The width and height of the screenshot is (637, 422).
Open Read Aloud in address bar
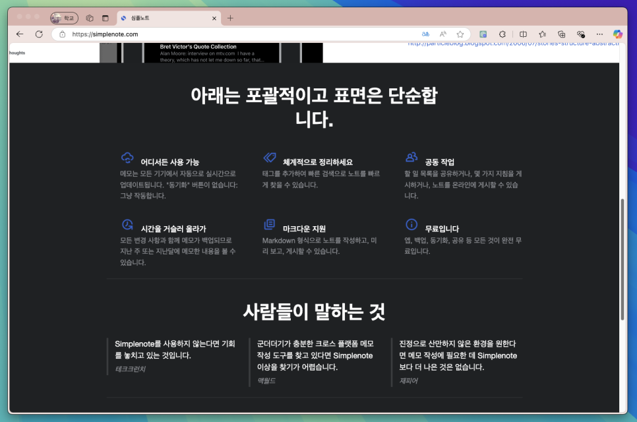point(443,34)
